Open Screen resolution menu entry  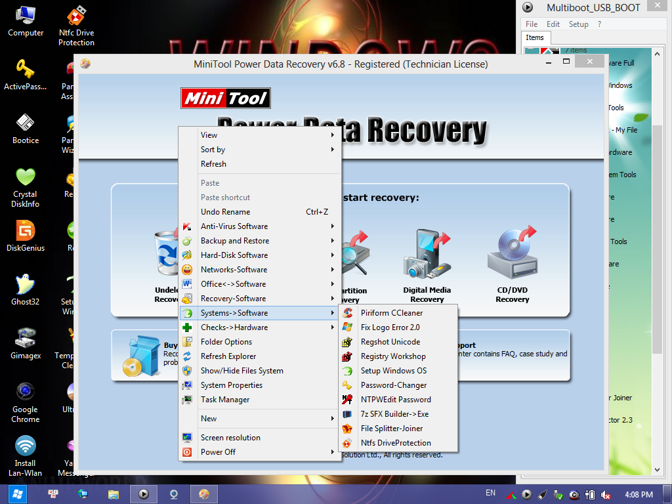(x=260, y=438)
